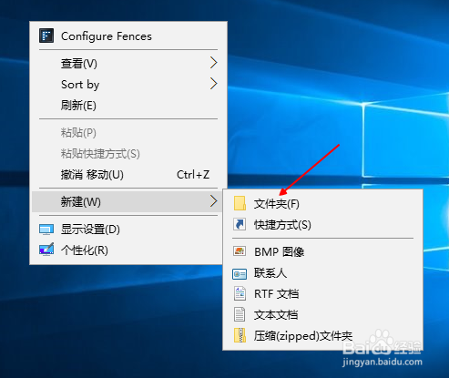Viewport: 449px width, 378px height.
Task: Click the BMP image icon
Action: coord(240,251)
